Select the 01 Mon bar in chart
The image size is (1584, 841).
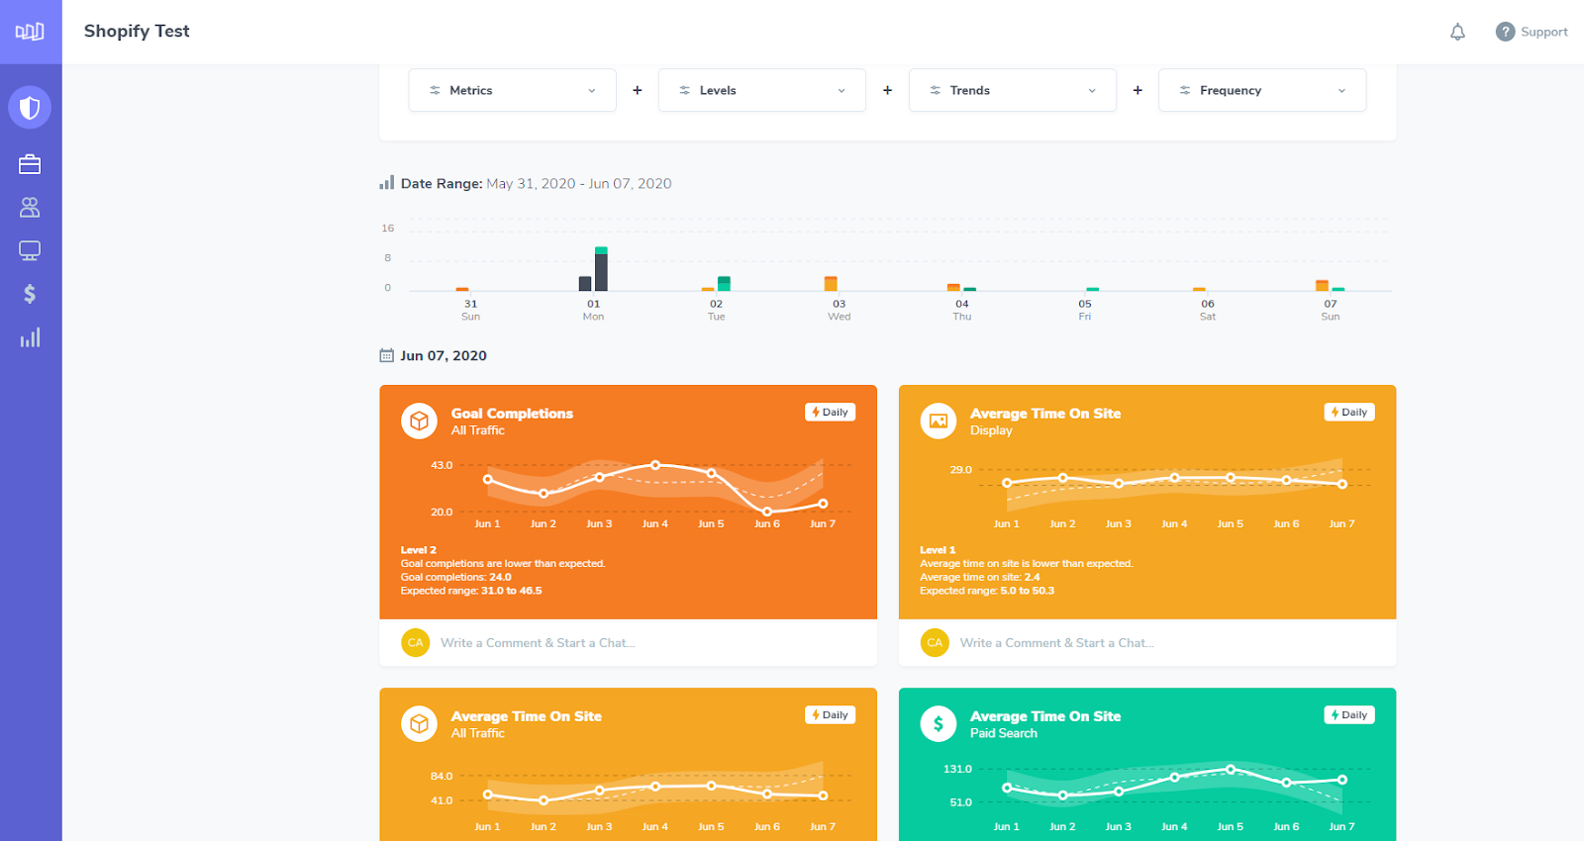click(594, 268)
